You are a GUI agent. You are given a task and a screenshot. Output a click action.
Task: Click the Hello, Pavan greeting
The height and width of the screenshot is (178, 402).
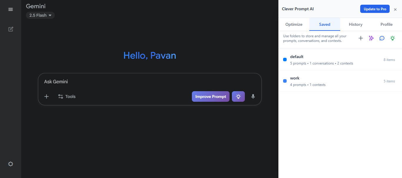[x=150, y=55]
